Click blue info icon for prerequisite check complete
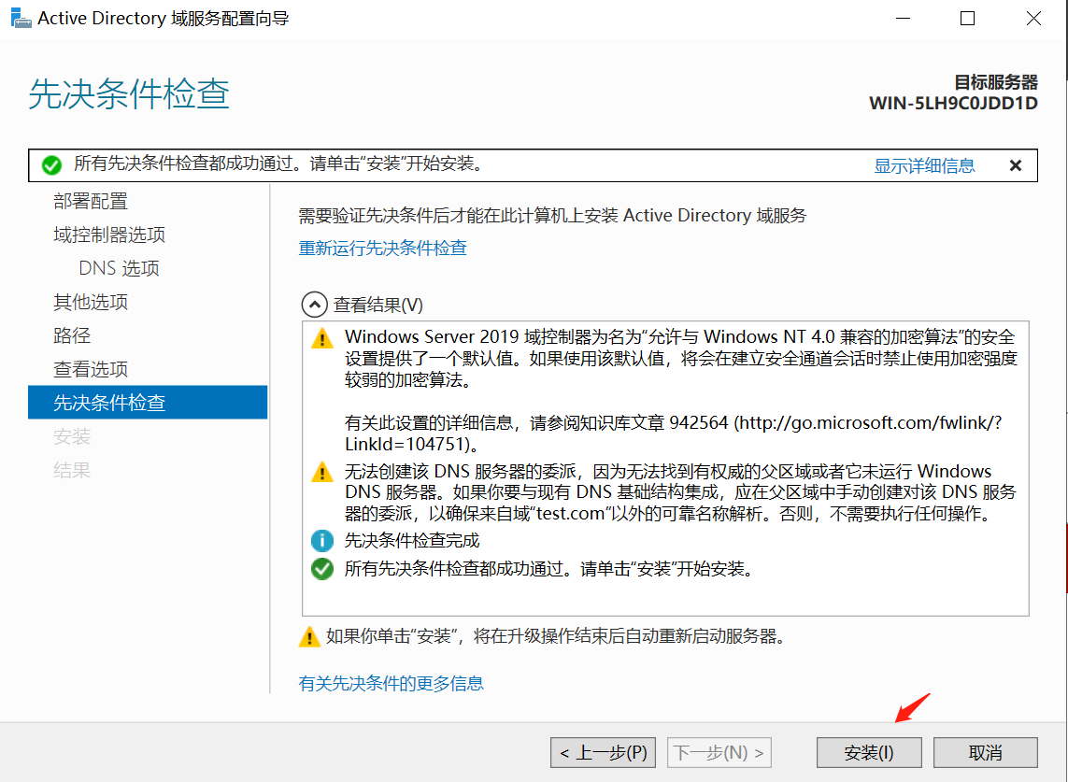1068x782 pixels. [321, 540]
